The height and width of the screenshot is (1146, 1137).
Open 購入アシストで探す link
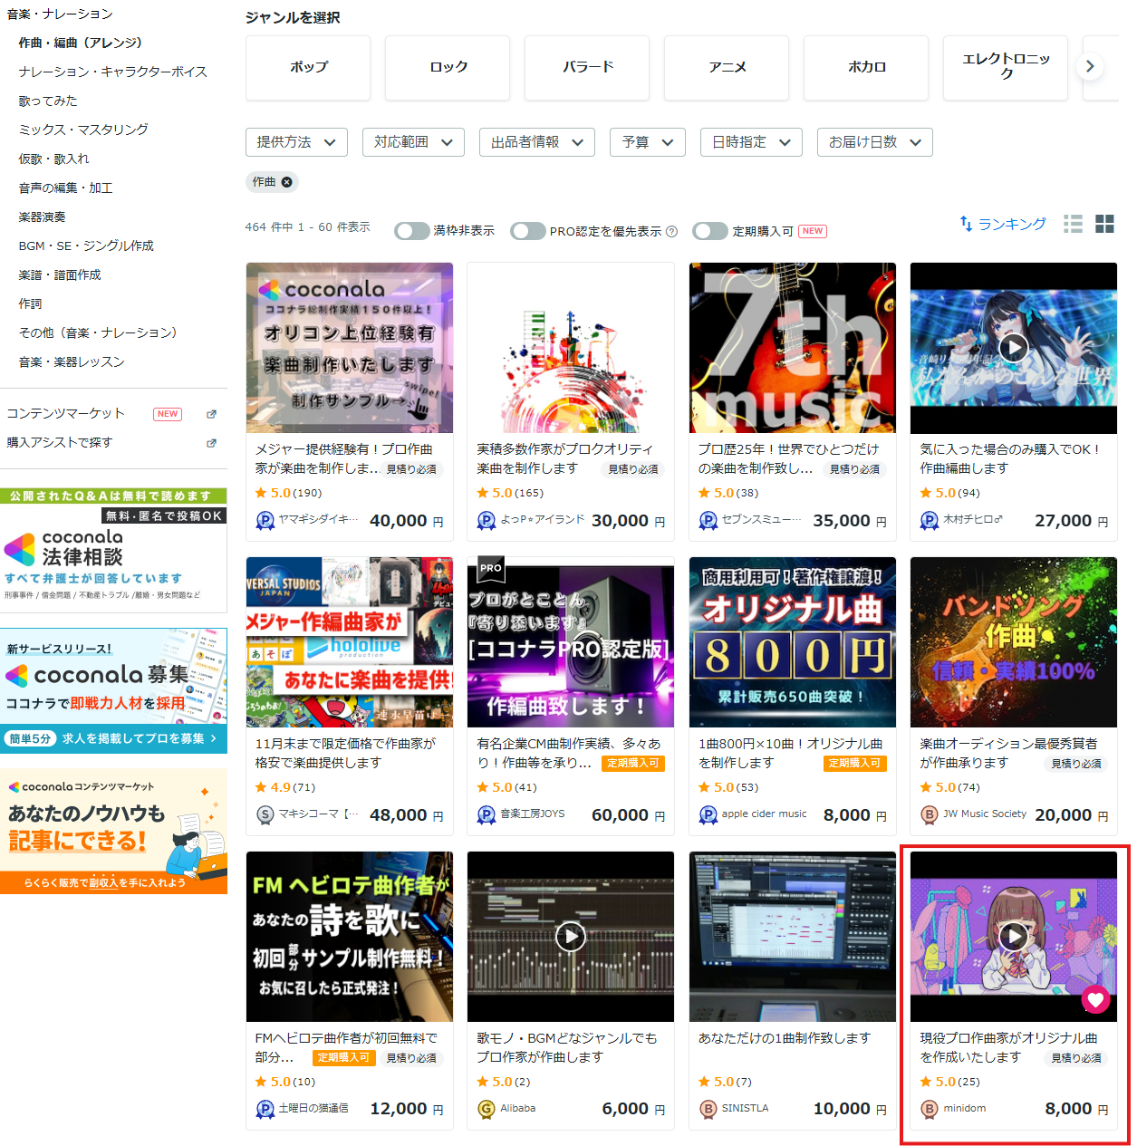[60, 443]
